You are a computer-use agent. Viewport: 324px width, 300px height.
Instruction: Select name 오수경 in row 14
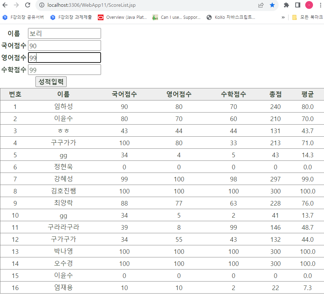pos(63,263)
